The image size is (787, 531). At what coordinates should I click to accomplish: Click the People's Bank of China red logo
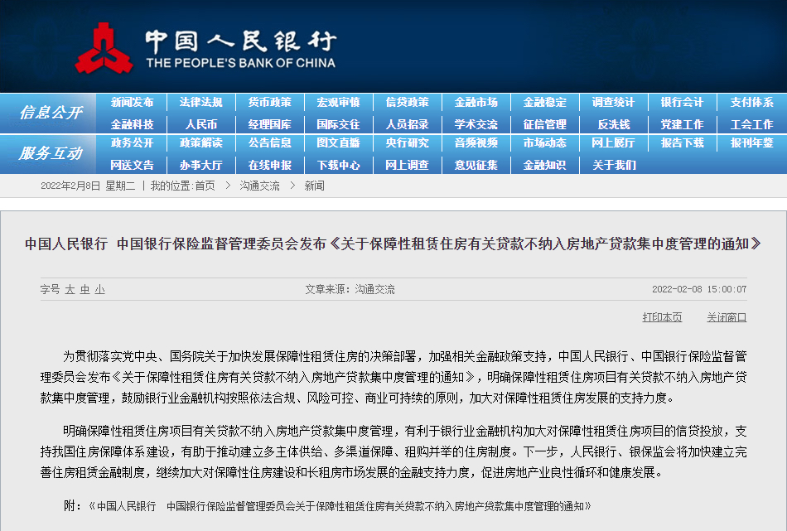tap(104, 48)
